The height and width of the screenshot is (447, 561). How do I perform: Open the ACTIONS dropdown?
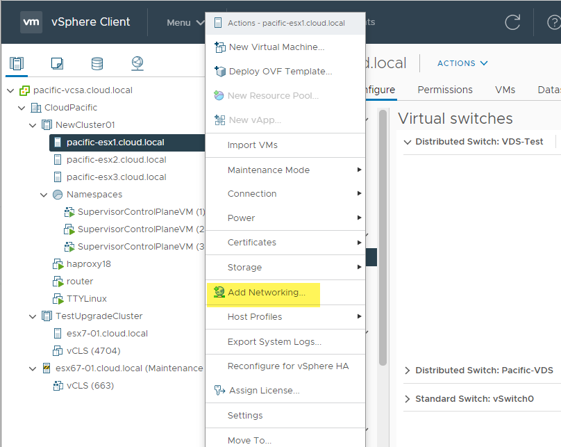pyautogui.click(x=462, y=63)
